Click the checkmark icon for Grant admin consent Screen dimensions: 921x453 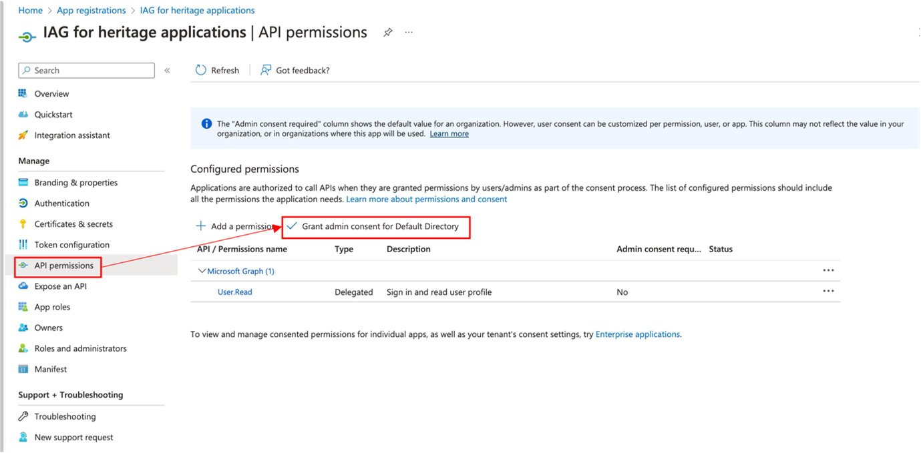(x=292, y=226)
